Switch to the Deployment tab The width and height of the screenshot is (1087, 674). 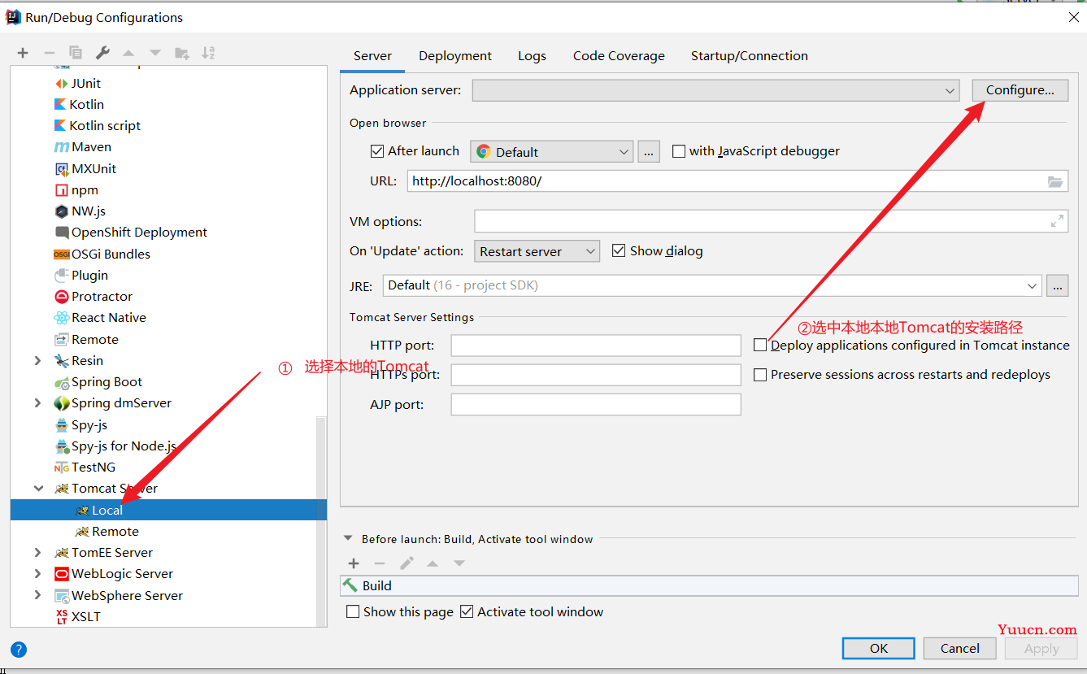pos(455,55)
